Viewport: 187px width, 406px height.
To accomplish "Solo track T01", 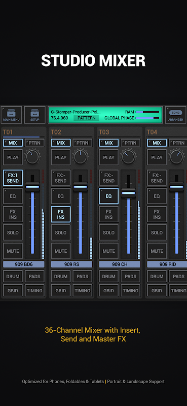I will click(13, 232).
